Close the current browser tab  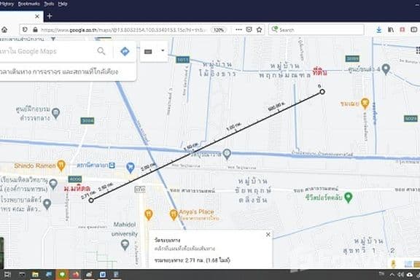coord(37,16)
